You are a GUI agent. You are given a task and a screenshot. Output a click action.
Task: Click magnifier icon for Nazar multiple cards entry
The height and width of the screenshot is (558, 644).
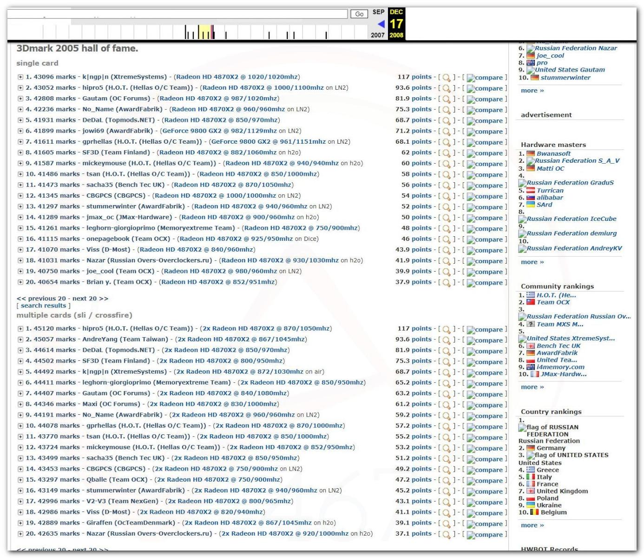pos(446,534)
